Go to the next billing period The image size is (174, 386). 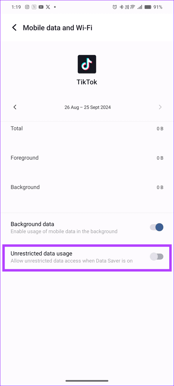click(x=160, y=107)
